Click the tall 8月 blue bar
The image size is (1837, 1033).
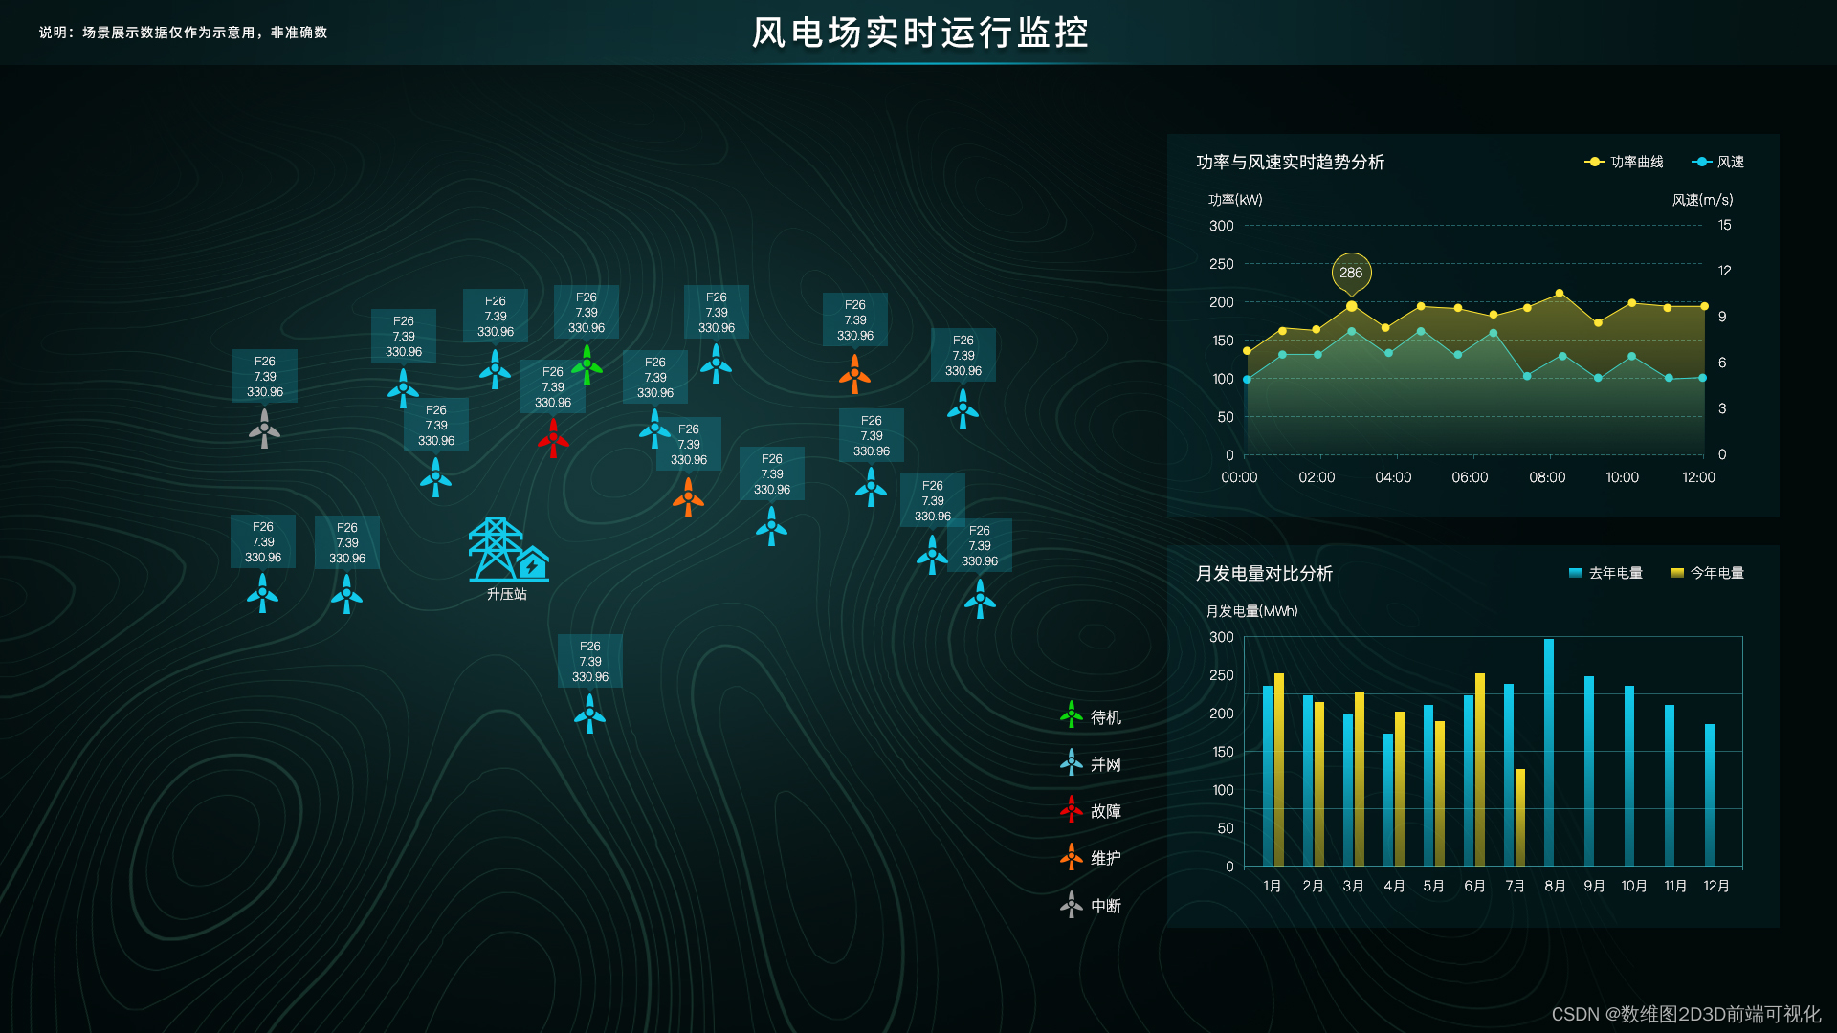click(1549, 753)
